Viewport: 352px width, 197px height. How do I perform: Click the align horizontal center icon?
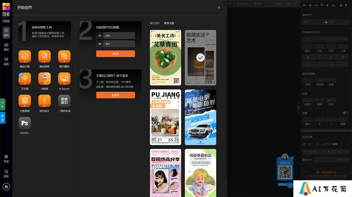[x=310, y=5]
